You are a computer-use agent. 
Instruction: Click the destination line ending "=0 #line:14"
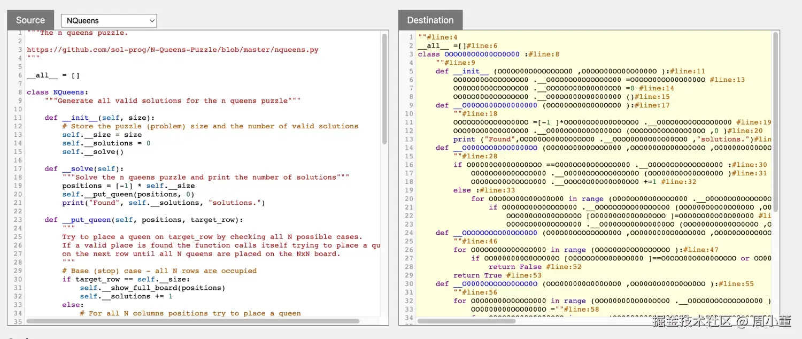pos(564,88)
